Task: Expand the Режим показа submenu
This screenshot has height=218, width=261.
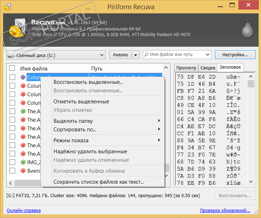Action: 108,140
